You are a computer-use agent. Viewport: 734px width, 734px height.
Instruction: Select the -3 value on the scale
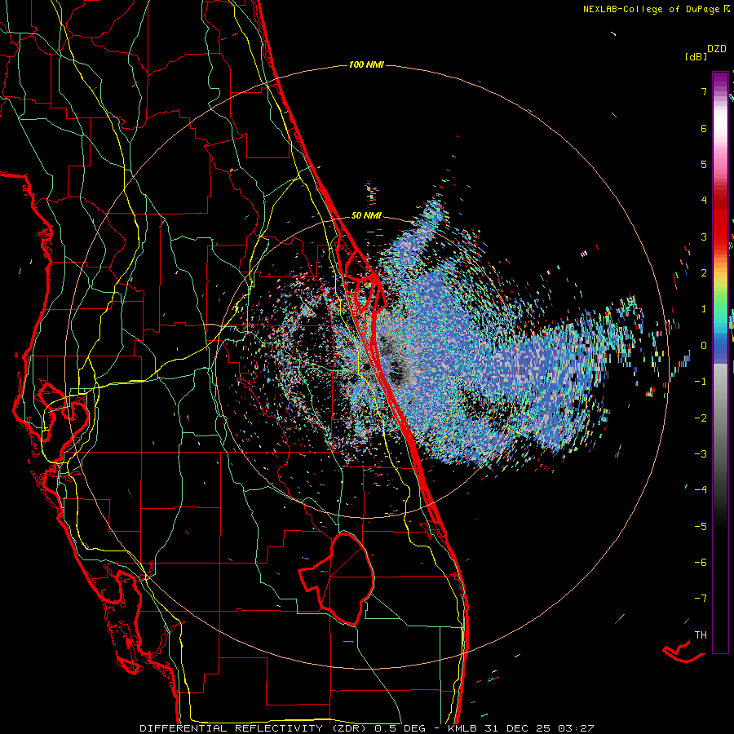tap(701, 454)
